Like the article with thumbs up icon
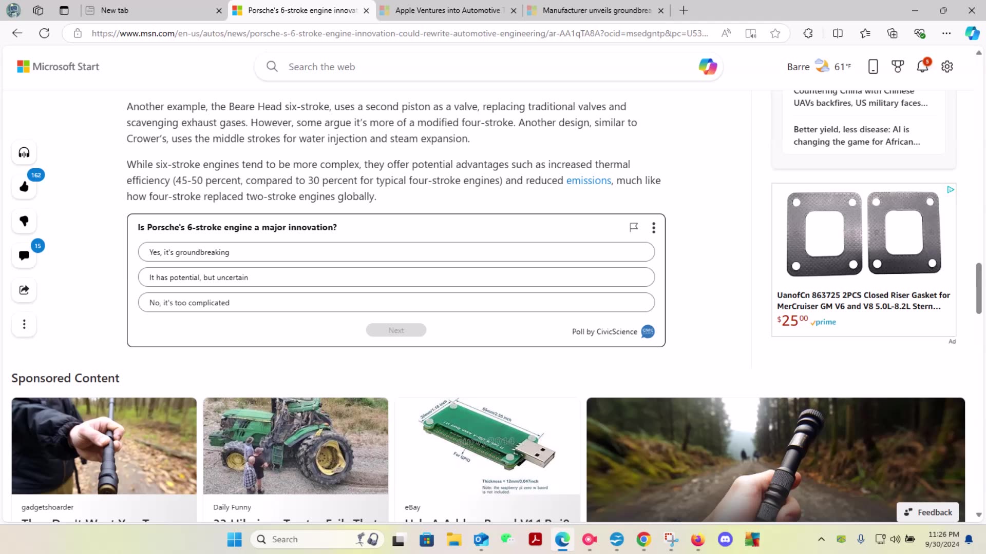Viewport: 986px width, 554px height. tap(24, 187)
